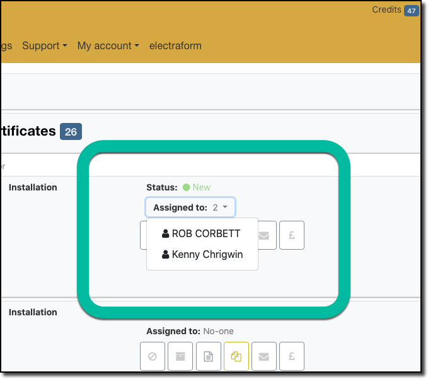Open the Support dropdown menu
The image size is (428, 379).
45,46
